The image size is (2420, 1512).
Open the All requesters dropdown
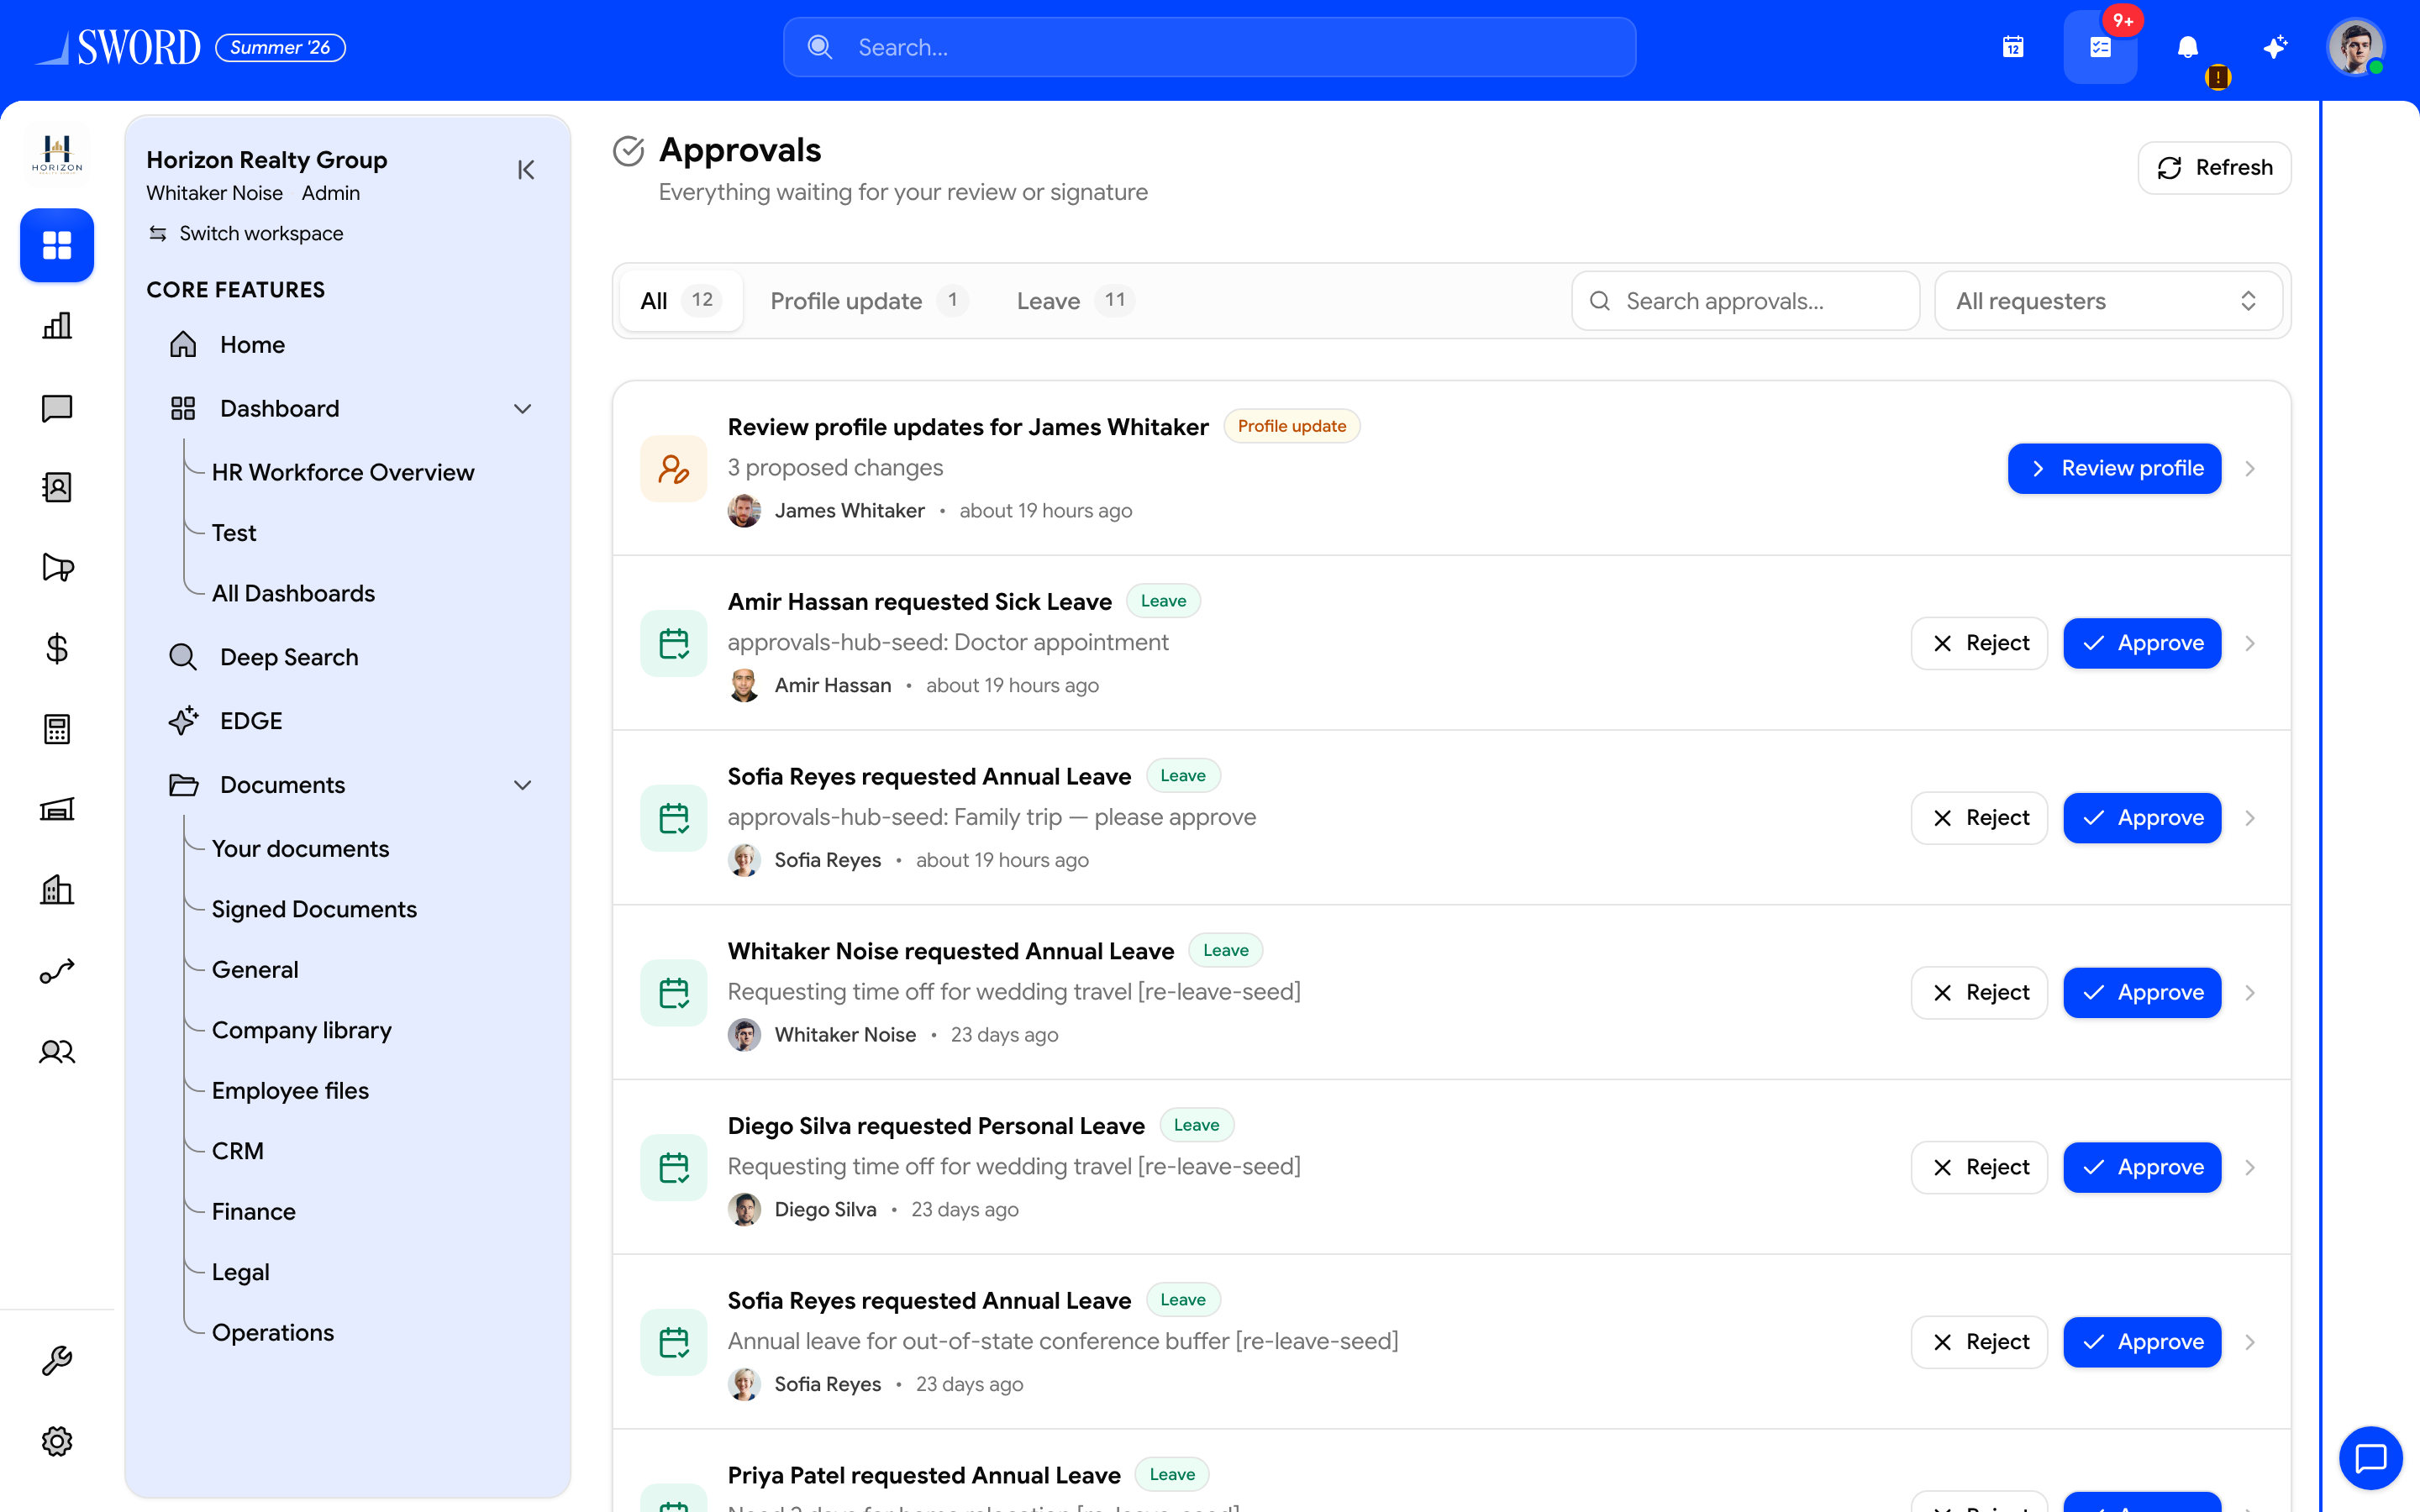pos(2108,301)
